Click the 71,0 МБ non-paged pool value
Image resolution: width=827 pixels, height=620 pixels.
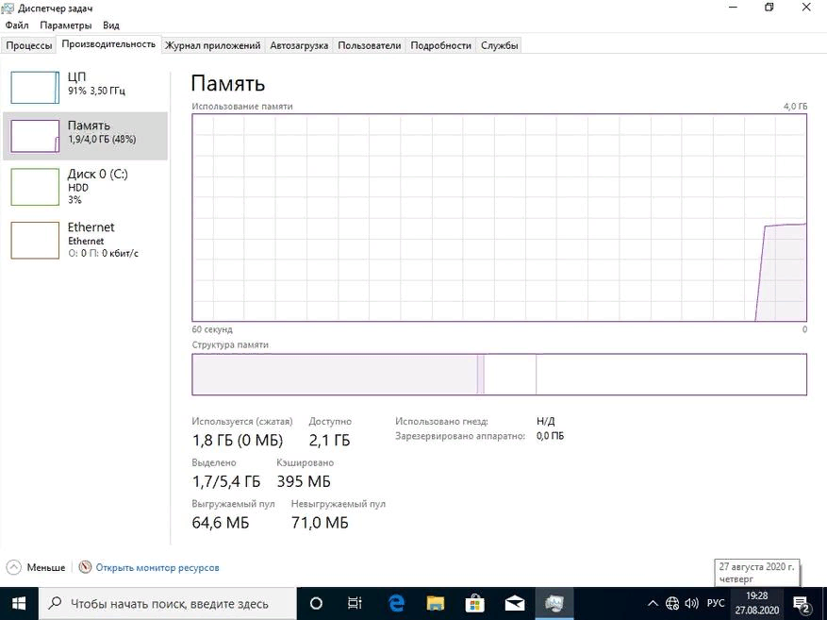(x=320, y=523)
